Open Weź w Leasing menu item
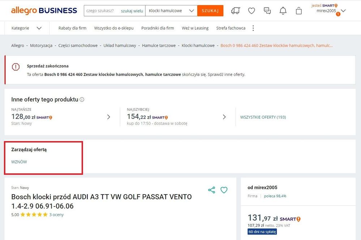 195,28
